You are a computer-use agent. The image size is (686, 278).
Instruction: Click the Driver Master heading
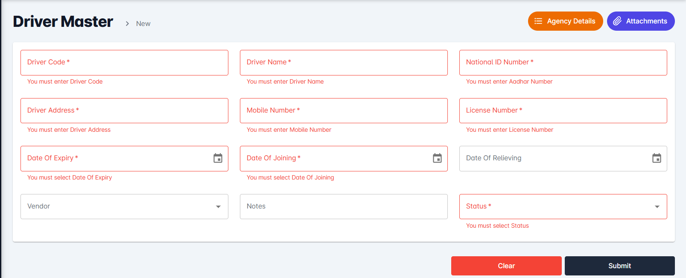63,21
